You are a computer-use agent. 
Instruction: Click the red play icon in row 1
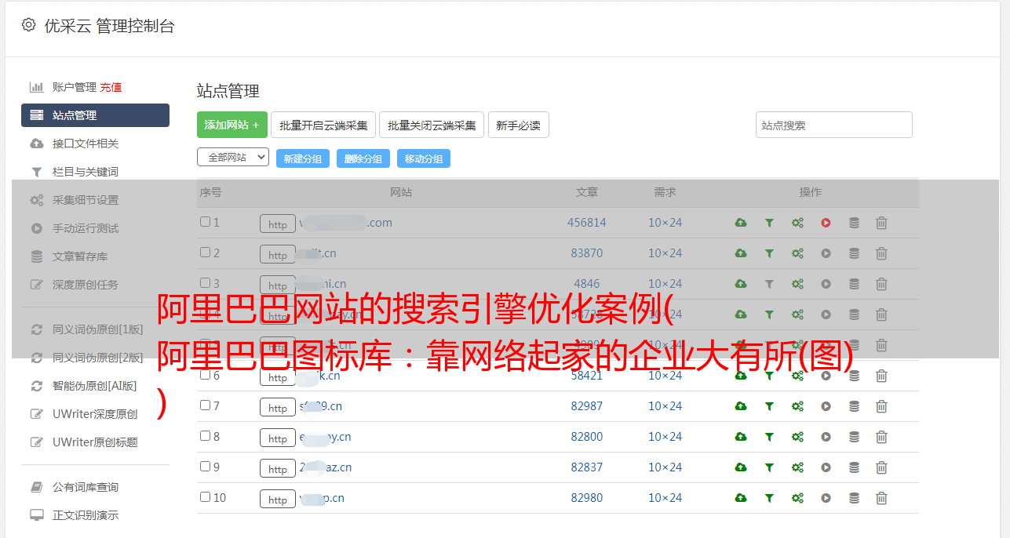(x=826, y=223)
